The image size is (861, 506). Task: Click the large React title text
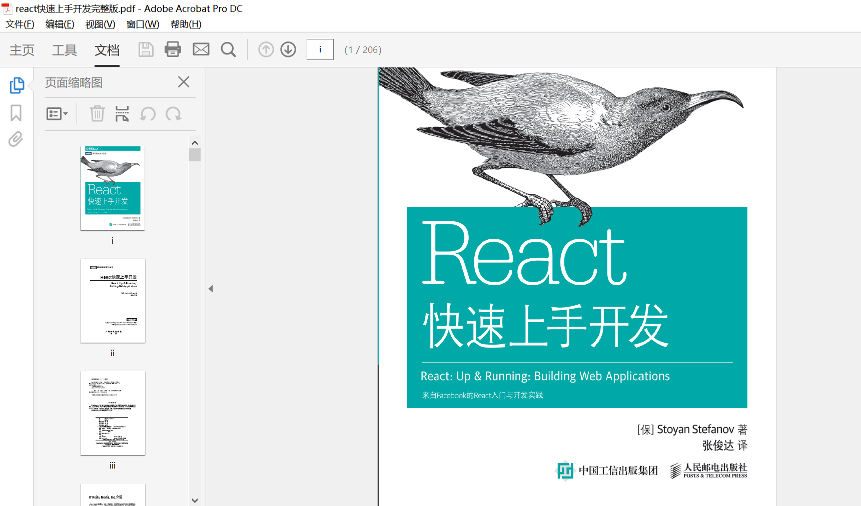point(524,253)
